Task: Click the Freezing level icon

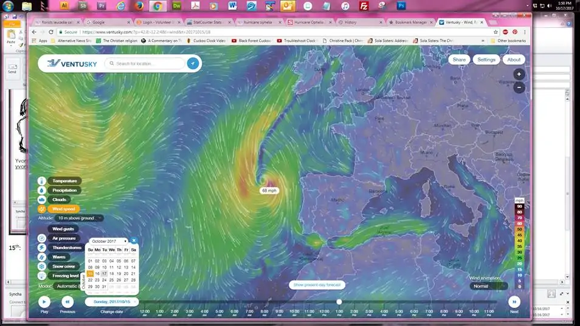Action: tap(42, 276)
